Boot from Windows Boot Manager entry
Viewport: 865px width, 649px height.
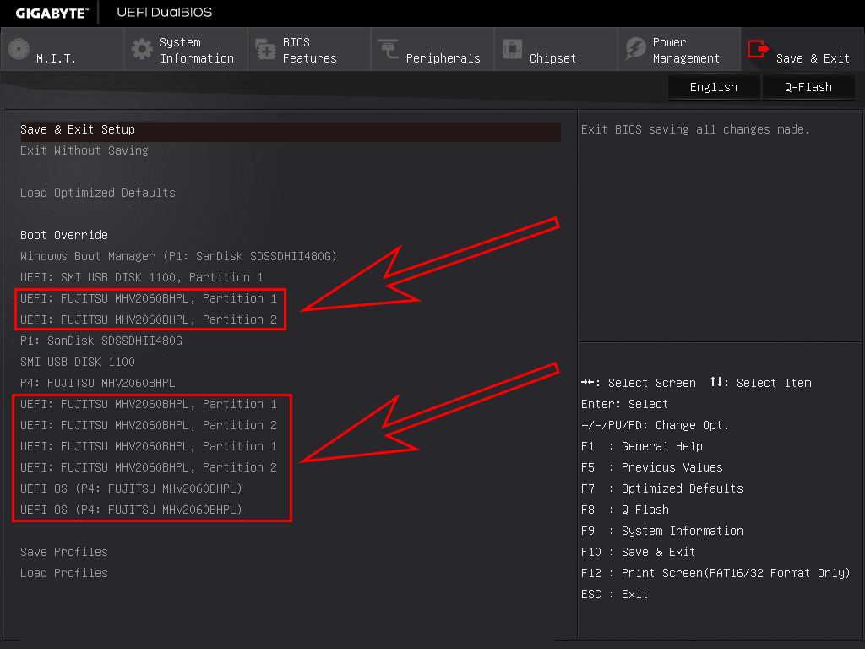tap(179, 256)
